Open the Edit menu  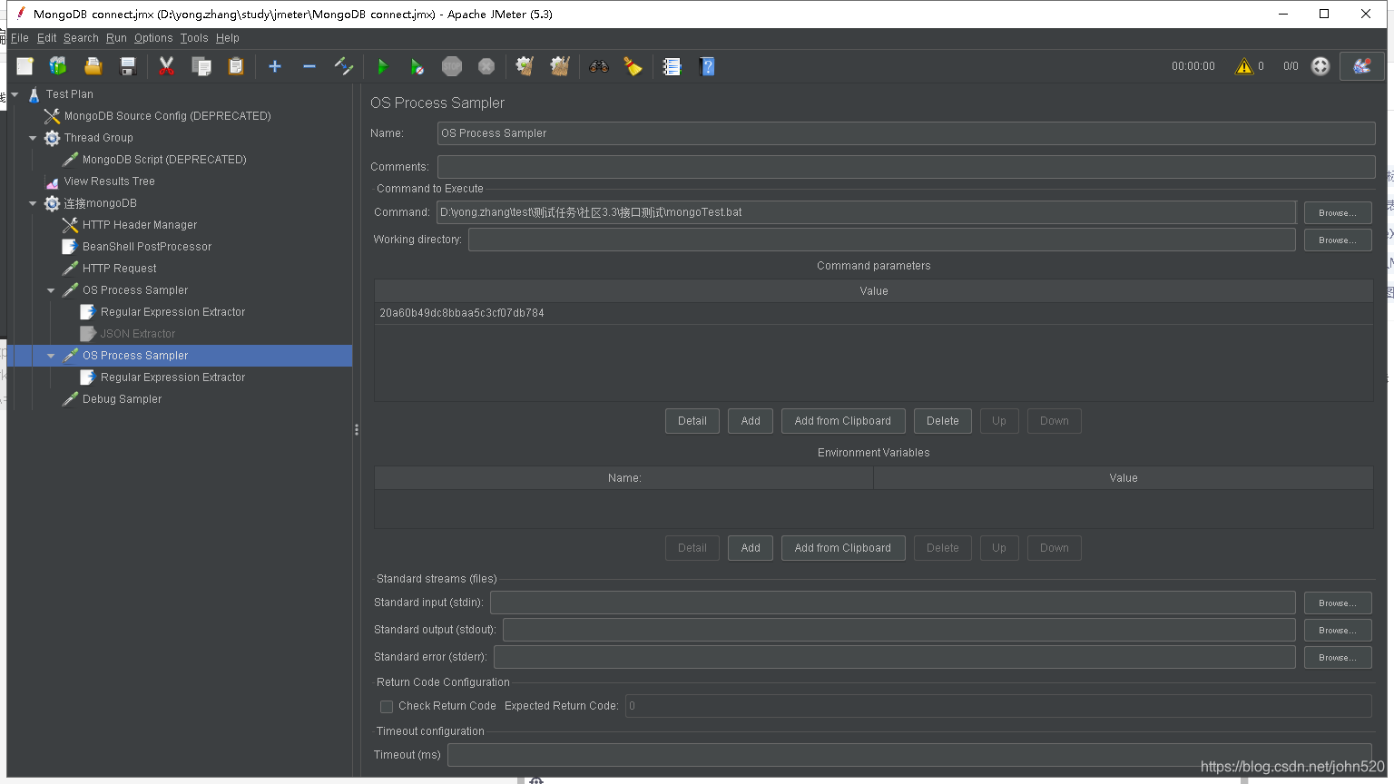[46, 38]
